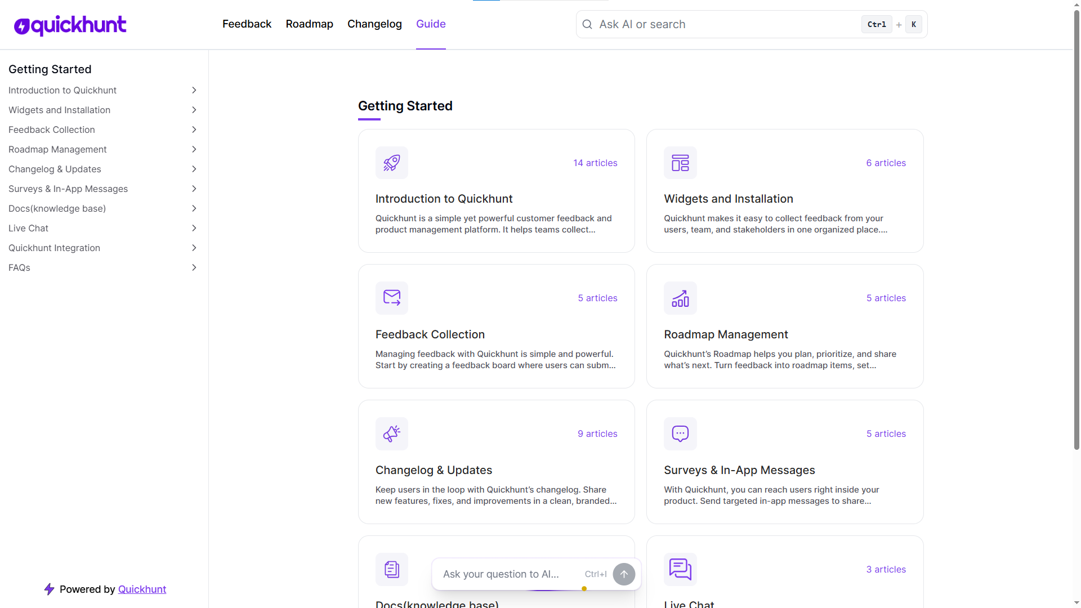
Task: Open Live Chat sidebar item
Action: pos(28,228)
